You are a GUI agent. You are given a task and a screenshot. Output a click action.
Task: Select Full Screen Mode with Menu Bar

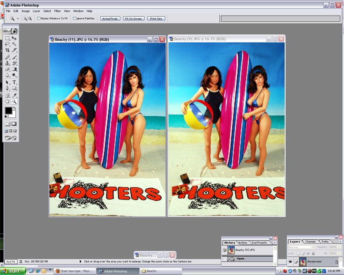pos(10,131)
